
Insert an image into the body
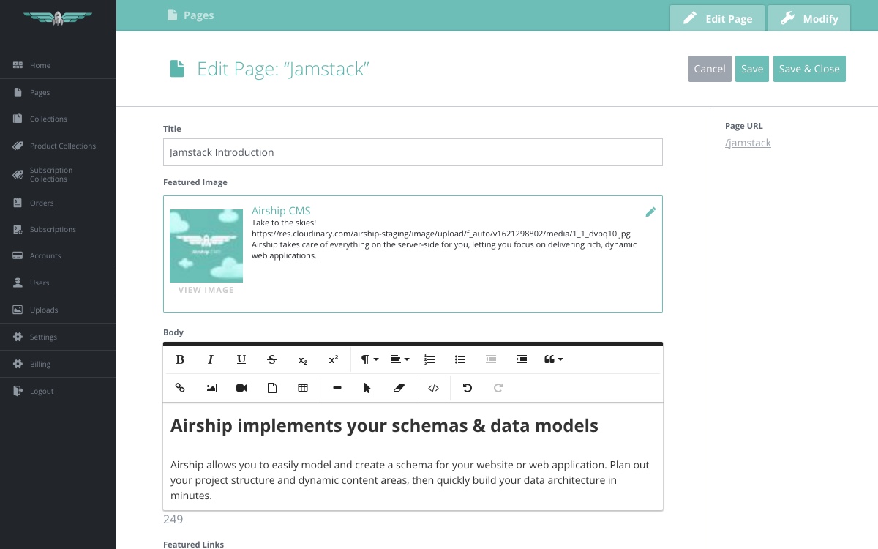coord(211,388)
